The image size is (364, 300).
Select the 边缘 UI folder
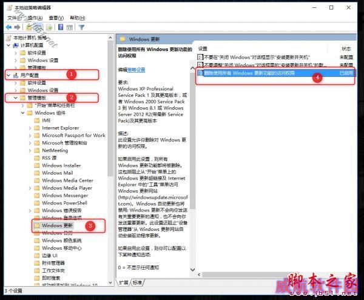coord(50,256)
